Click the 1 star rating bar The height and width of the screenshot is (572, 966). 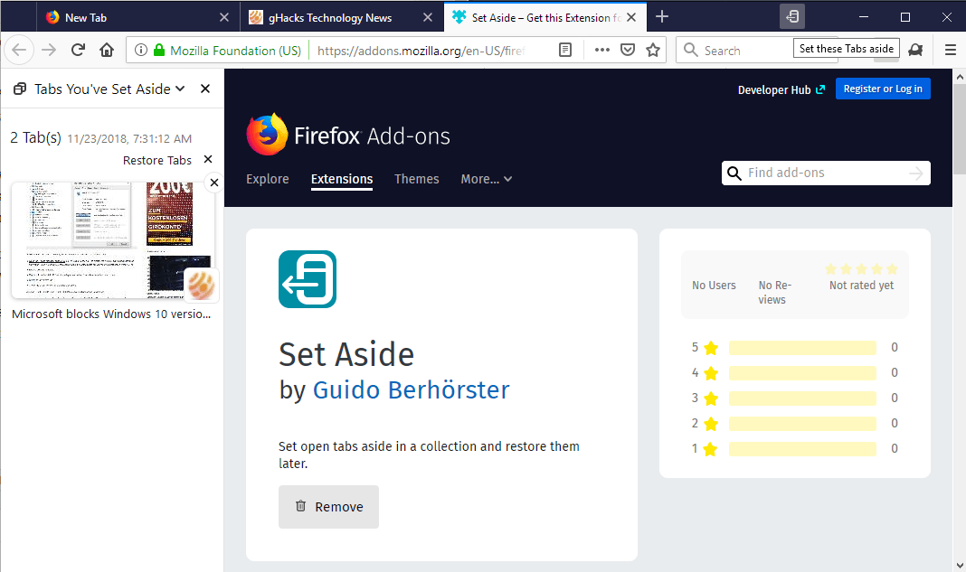[x=802, y=449]
